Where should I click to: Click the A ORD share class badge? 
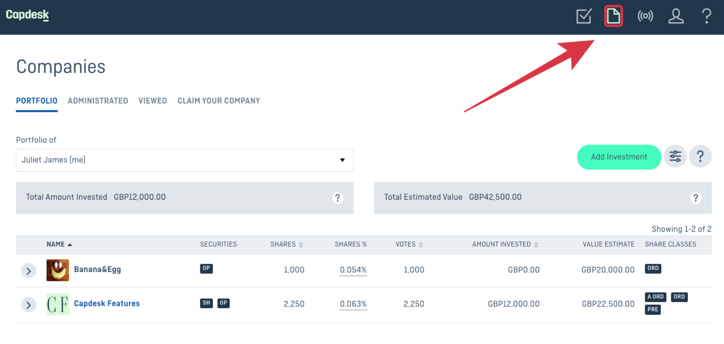(656, 297)
